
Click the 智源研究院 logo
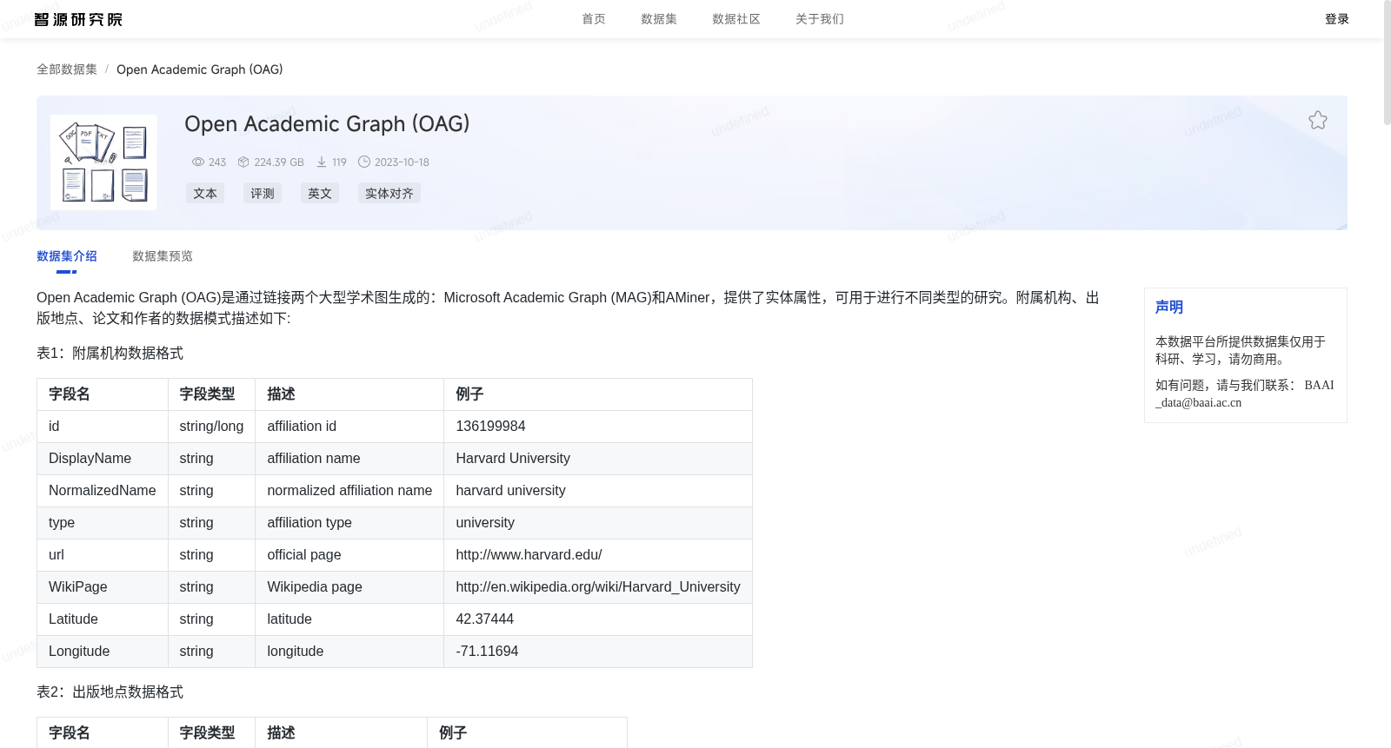(x=78, y=19)
